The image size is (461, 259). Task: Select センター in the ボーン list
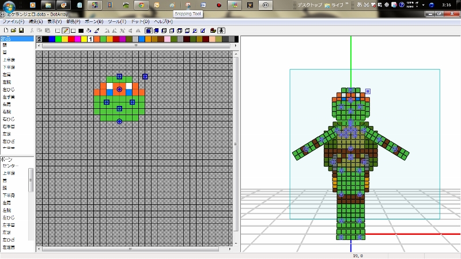tap(10, 166)
